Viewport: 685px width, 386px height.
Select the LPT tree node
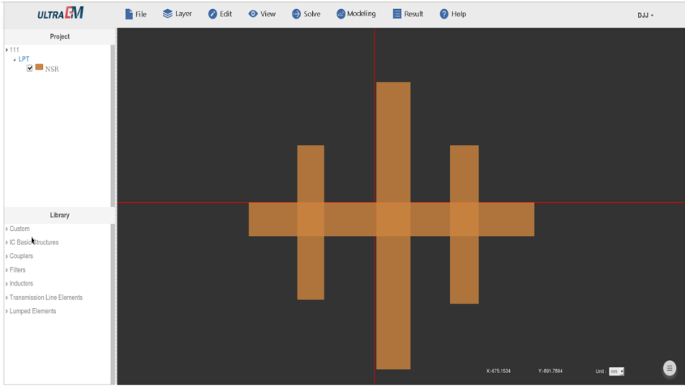click(x=24, y=59)
